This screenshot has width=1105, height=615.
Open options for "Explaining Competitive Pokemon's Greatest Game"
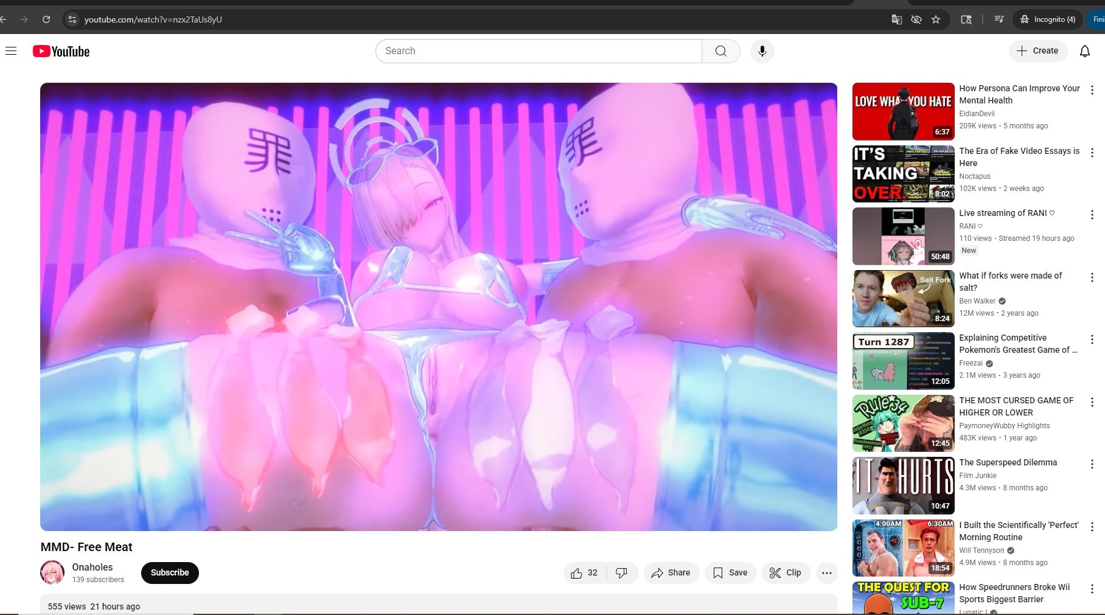[1092, 339]
